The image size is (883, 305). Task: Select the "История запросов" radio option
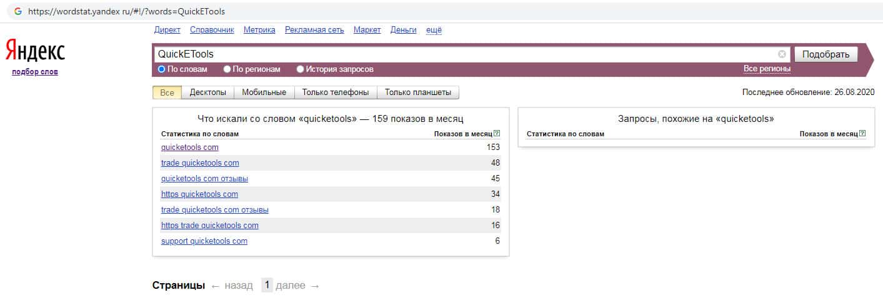tap(301, 69)
